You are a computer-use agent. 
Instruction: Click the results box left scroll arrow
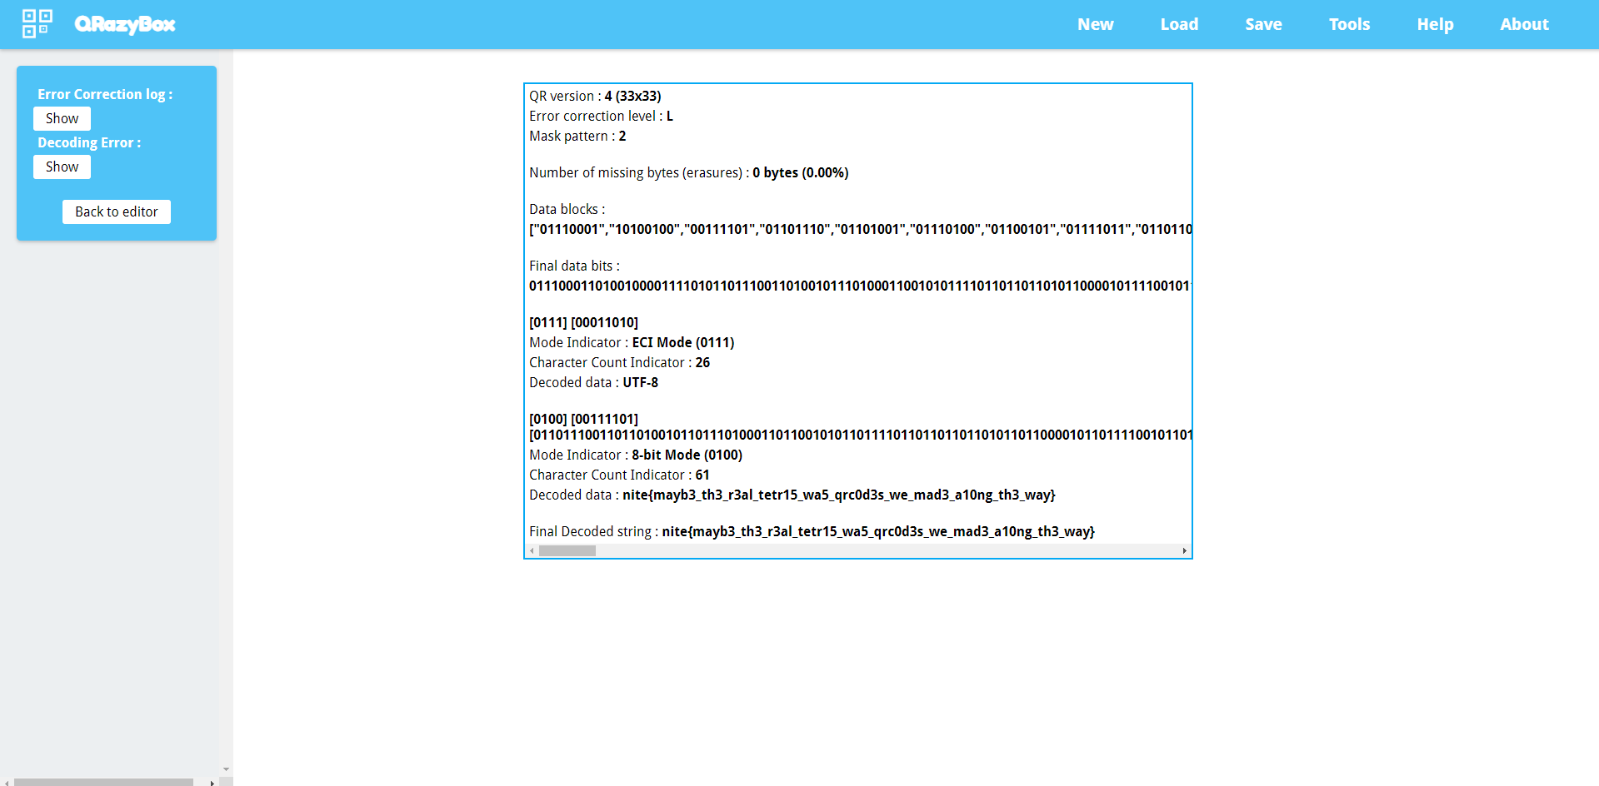[532, 551]
